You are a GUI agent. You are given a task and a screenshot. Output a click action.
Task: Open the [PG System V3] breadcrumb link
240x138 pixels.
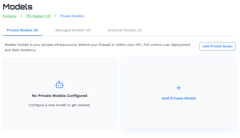(38, 16)
